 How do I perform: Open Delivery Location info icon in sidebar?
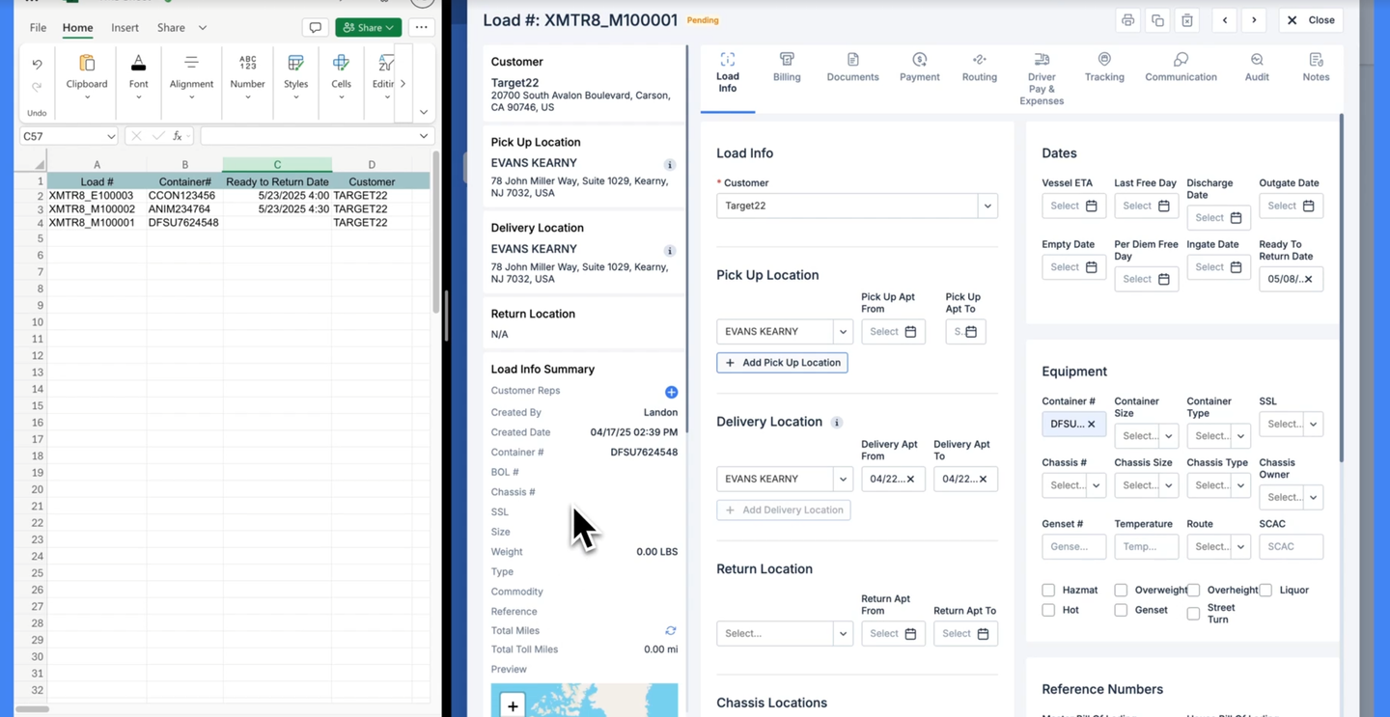click(670, 251)
